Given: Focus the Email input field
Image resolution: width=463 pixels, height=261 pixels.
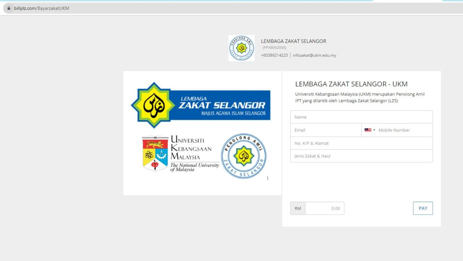Looking at the screenshot, I should (326, 130).
